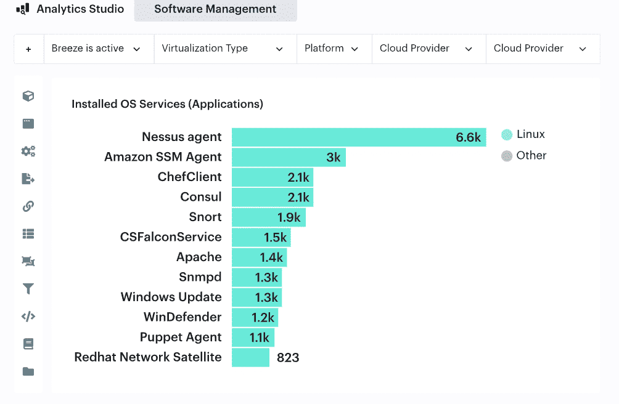Add a new filter with plus button
This screenshot has height=404, width=619.
(x=28, y=49)
